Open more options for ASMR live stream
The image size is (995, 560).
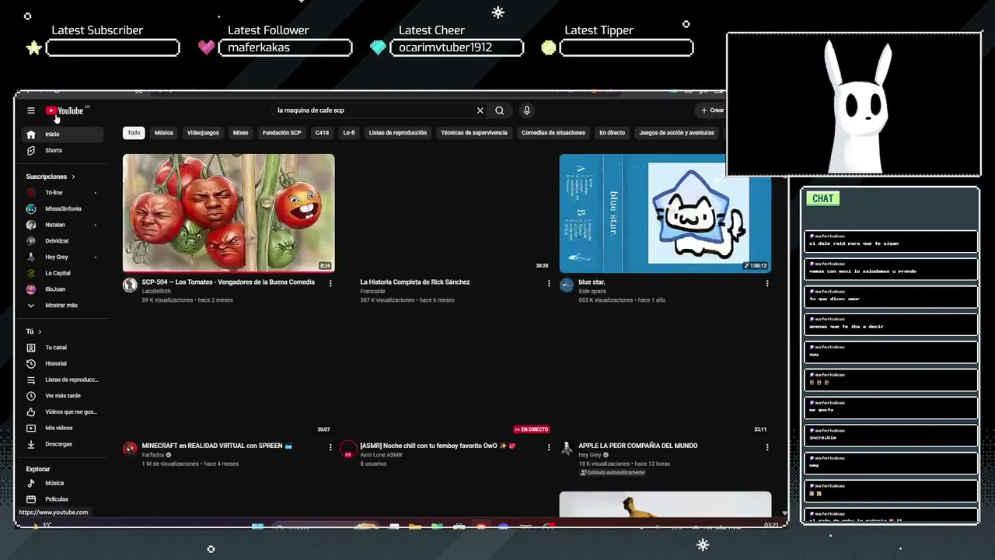(549, 447)
